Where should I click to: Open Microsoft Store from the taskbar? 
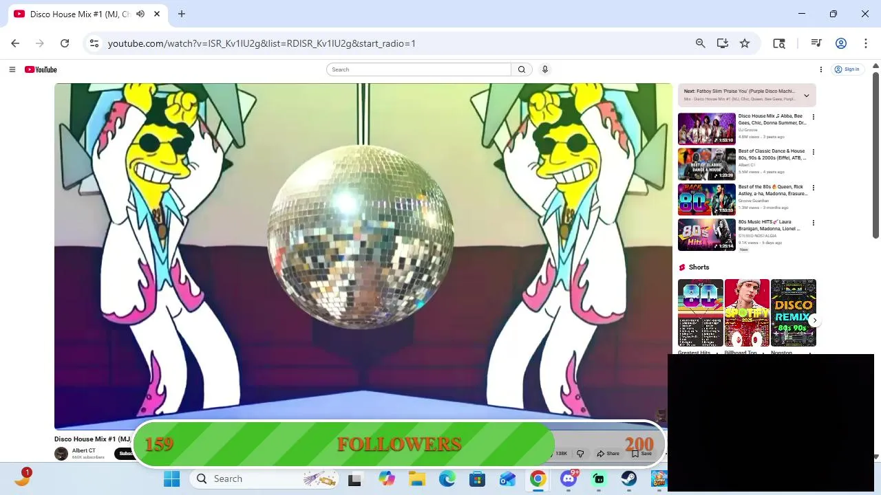478,478
